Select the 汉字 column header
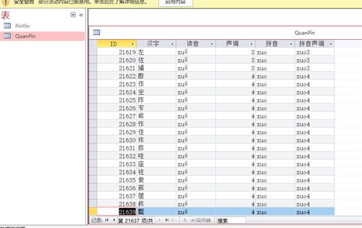 [x=156, y=44]
